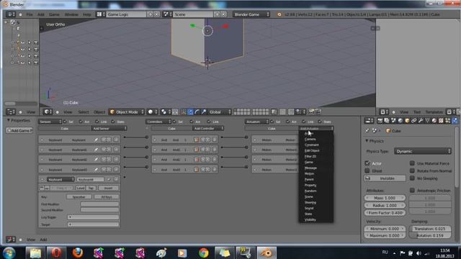461x259 pixels.
Task: Click the Add Game Property button
Action: [19, 130]
